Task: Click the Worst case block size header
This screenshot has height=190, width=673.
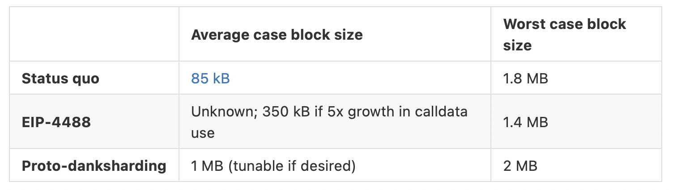Action: click(564, 35)
